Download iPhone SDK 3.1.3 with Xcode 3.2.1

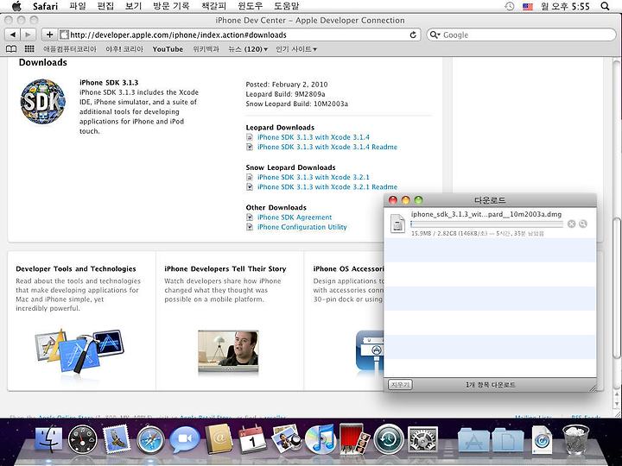(314, 177)
